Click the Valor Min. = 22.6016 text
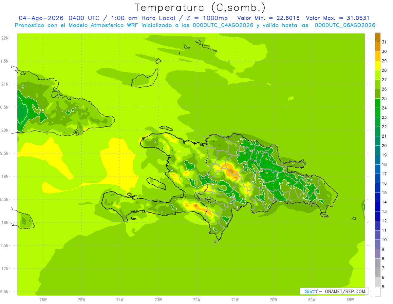This screenshot has width=393, height=304. (x=268, y=18)
